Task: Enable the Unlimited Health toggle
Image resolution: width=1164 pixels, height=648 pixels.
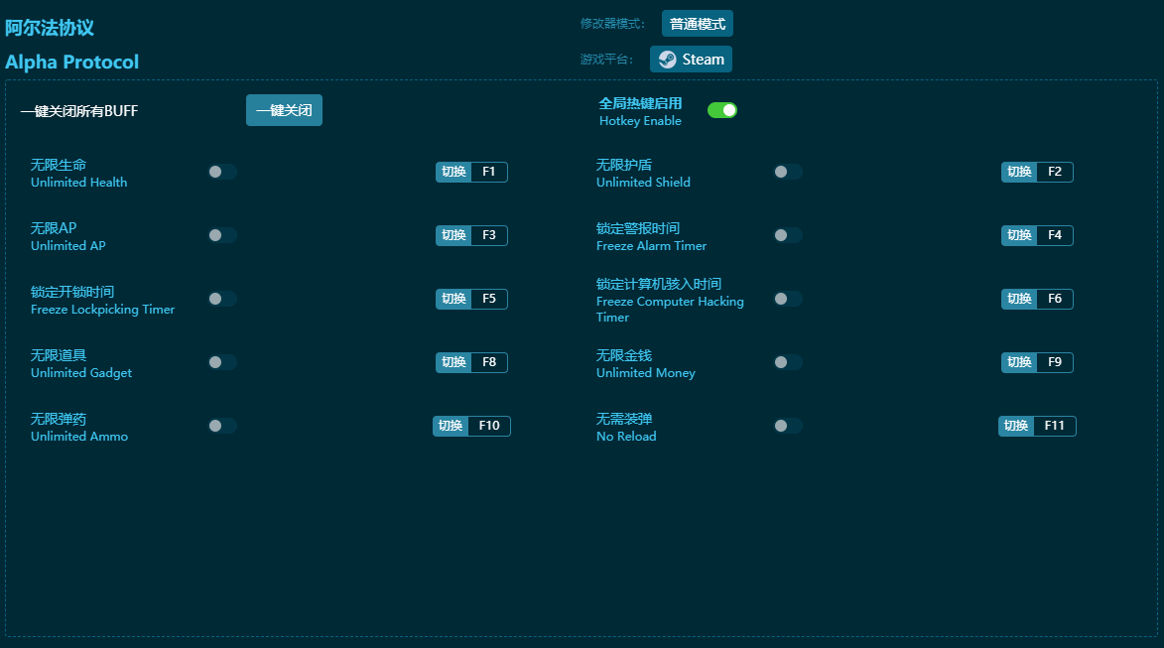Action: point(222,173)
